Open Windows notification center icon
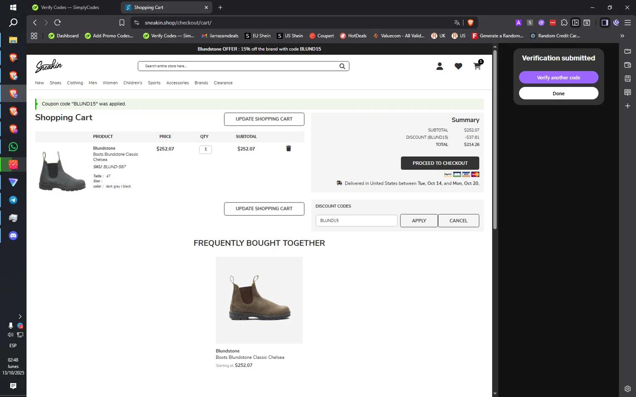The image size is (636, 397). click(13, 386)
